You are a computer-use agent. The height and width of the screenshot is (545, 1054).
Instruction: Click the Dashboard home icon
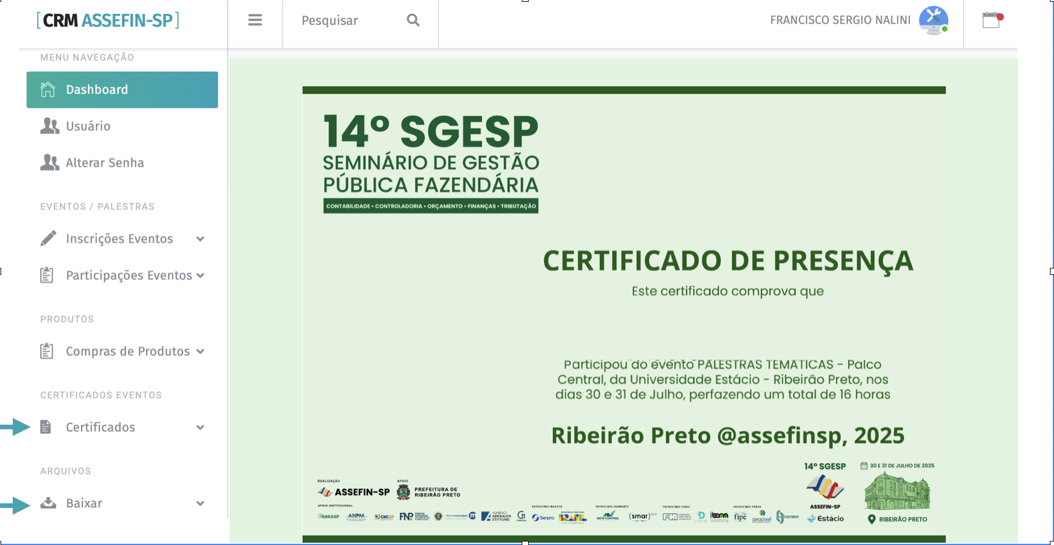(48, 90)
